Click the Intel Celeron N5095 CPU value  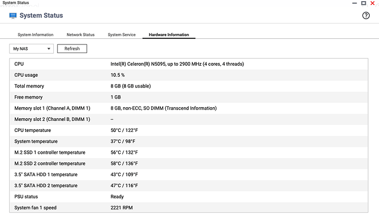coord(177,64)
